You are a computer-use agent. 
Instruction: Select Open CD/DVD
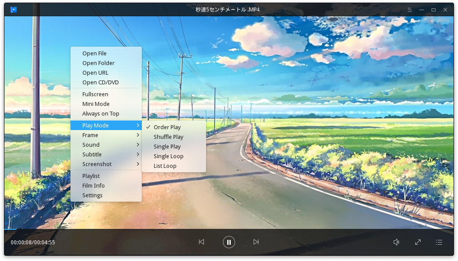tap(106, 83)
